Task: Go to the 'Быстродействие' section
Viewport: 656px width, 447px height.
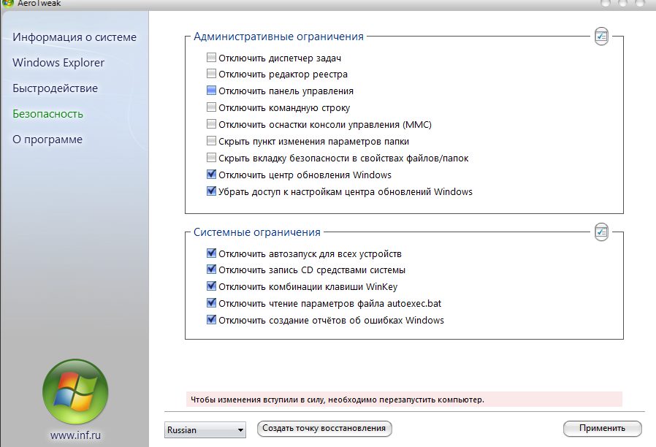Action: click(x=56, y=88)
